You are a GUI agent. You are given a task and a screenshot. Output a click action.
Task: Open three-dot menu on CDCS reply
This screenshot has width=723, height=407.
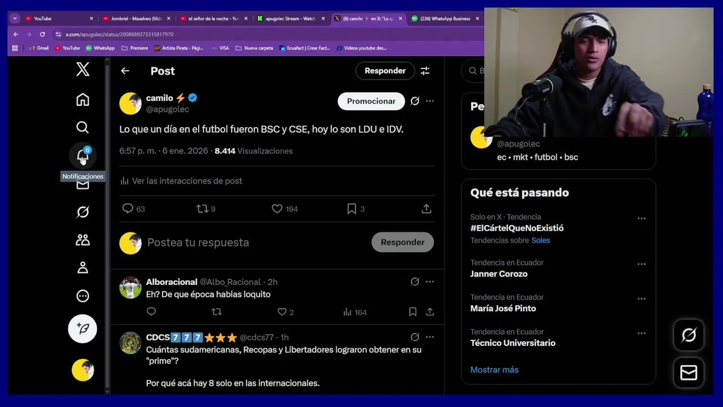coord(430,337)
